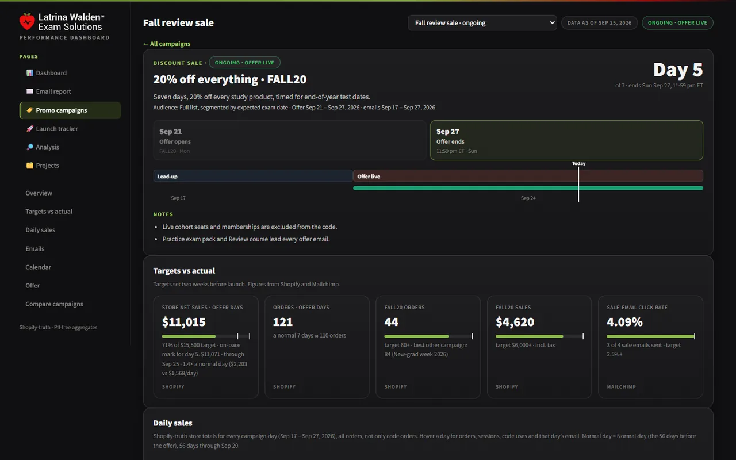This screenshot has height=460, width=736.
Task: Open the Dashboard page
Action: point(70,73)
